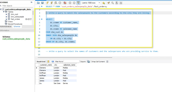Screen dimensions: 172x92
Task: Roll back the transaction with the grey X icon
Action: point(74,3)
